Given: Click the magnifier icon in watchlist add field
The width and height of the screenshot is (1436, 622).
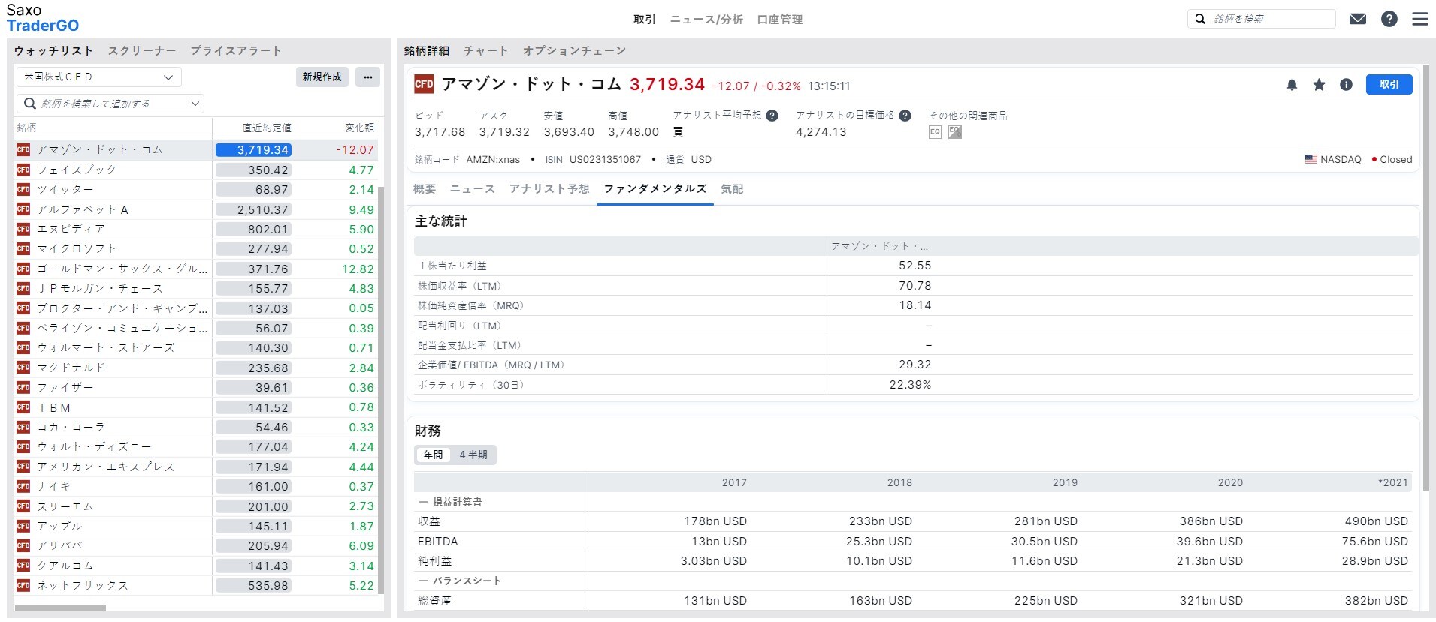Looking at the screenshot, I should click(30, 104).
